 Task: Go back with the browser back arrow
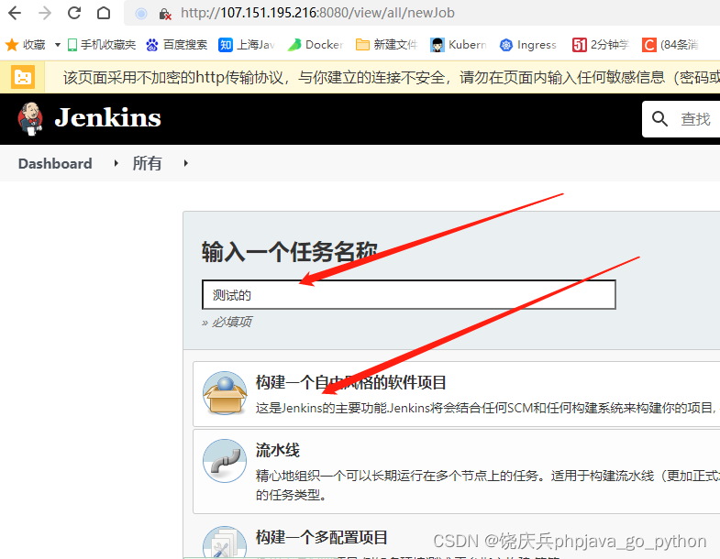15,13
